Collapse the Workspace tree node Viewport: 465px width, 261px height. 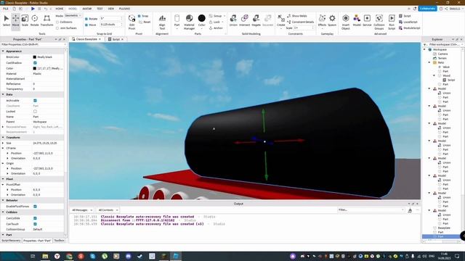click(x=424, y=49)
